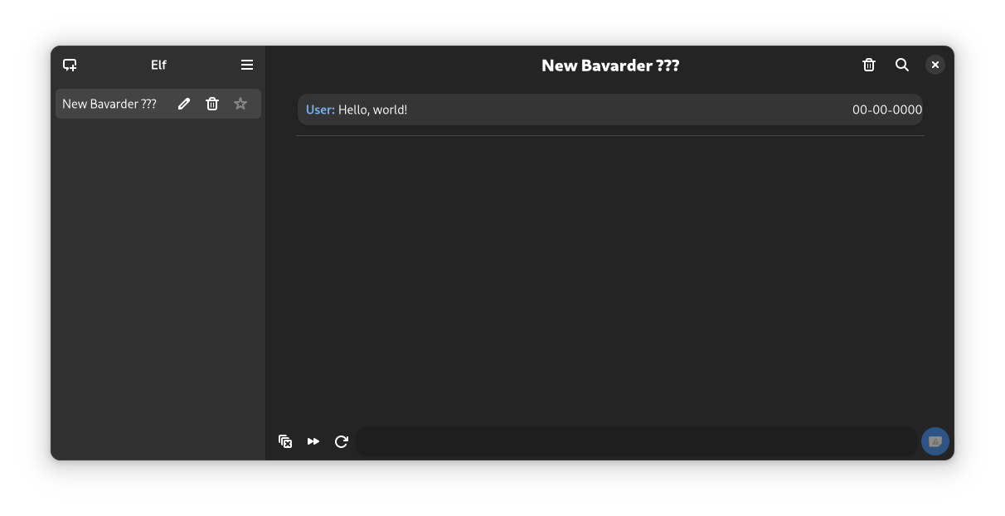Close the Bavarder window
Image resolution: width=1005 pixels, height=516 pixels.
coord(935,65)
